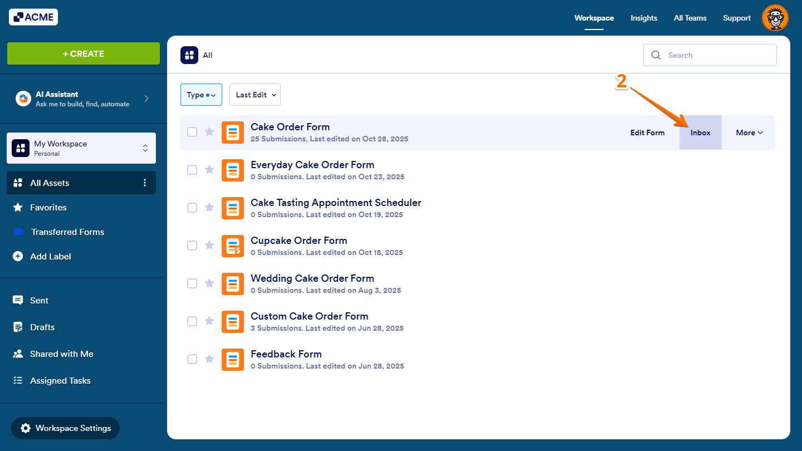This screenshot has width=802, height=451.
Task: Expand the More menu for Cake Order Form
Action: click(x=749, y=132)
